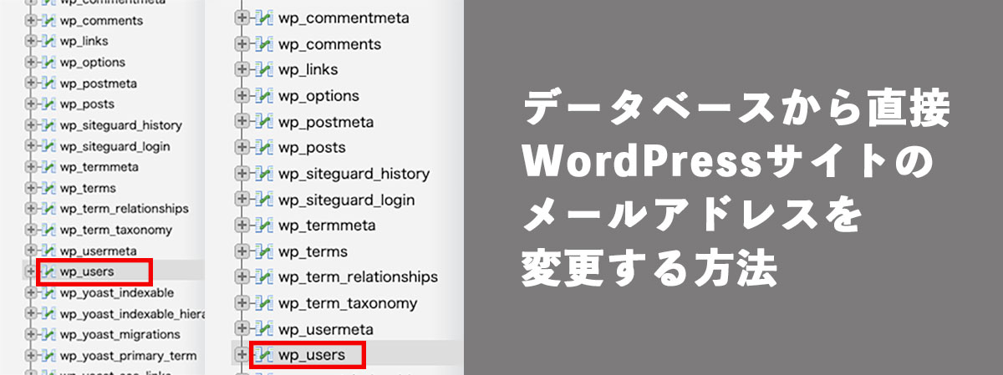The height and width of the screenshot is (375, 1003).
Task: Expand the wp_commentmeta node with its plus
Action: coord(243,18)
